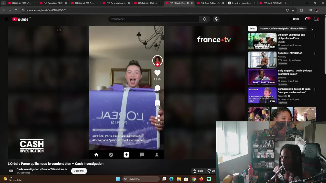Click the 'Bally Bagayoko : quelle politique' title
The image size is (326, 183).
click(x=295, y=72)
